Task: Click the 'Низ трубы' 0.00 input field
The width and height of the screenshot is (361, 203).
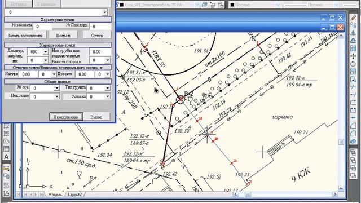Action: tap(100, 52)
